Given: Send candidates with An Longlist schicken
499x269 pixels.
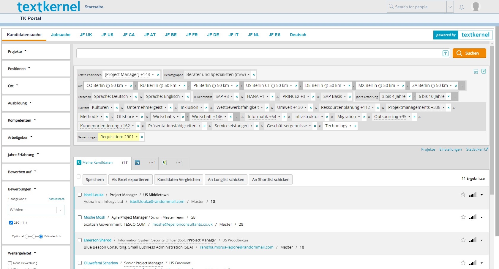Looking at the screenshot, I should pos(226,179).
